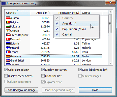Click Clear Background Image button
117x97 pixels.
point(58,90)
